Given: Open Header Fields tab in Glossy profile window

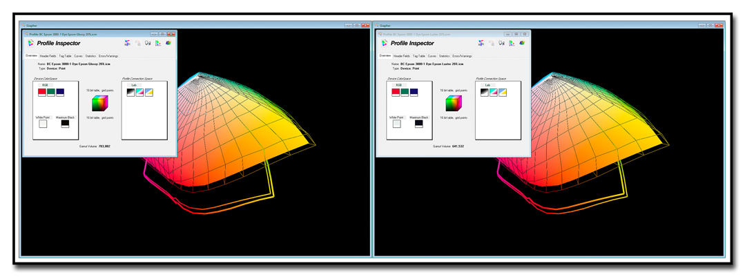Looking at the screenshot, I should pos(48,56).
